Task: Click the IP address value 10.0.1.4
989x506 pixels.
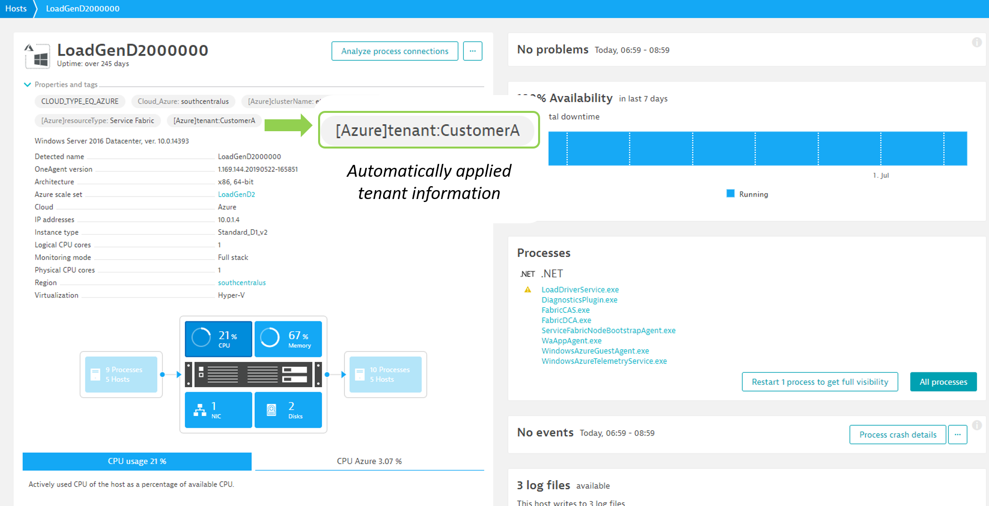Action: [x=228, y=220]
